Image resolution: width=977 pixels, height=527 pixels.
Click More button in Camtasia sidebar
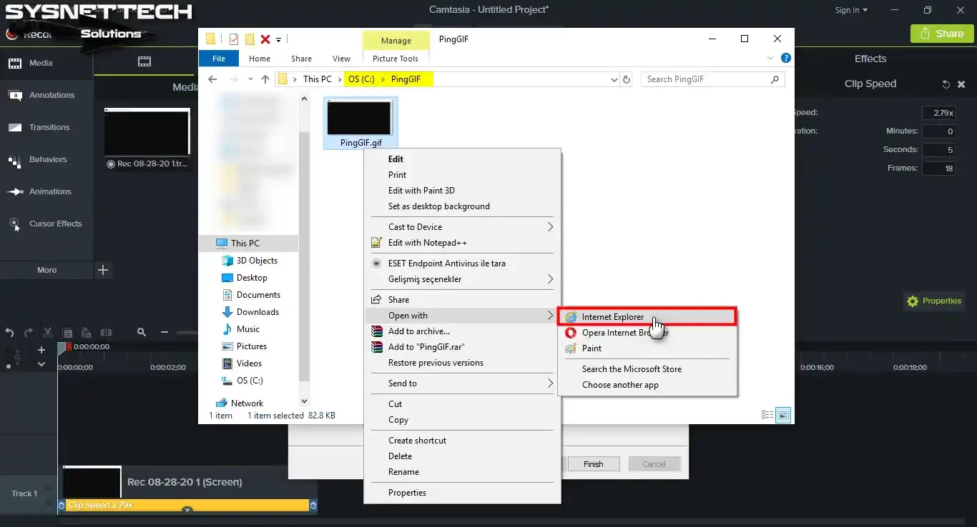click(x=46, y=270)
